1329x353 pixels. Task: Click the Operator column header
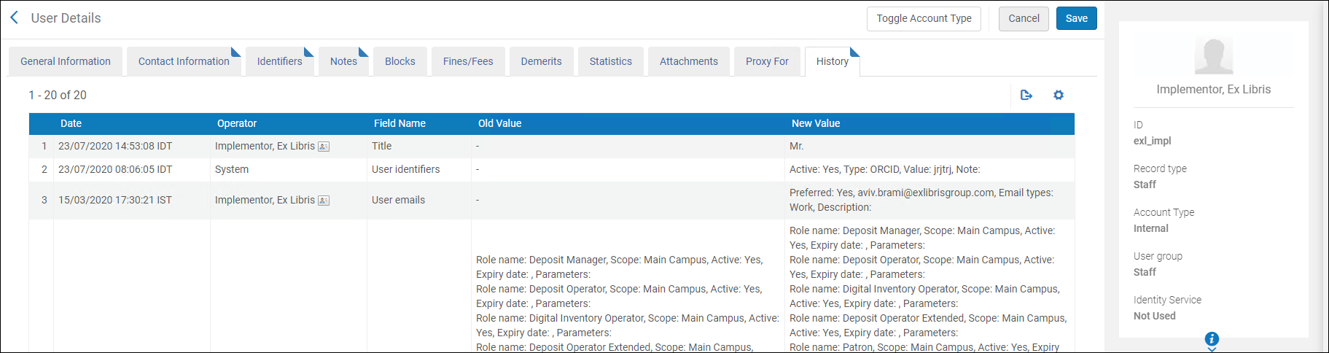[x=237, y=123]
